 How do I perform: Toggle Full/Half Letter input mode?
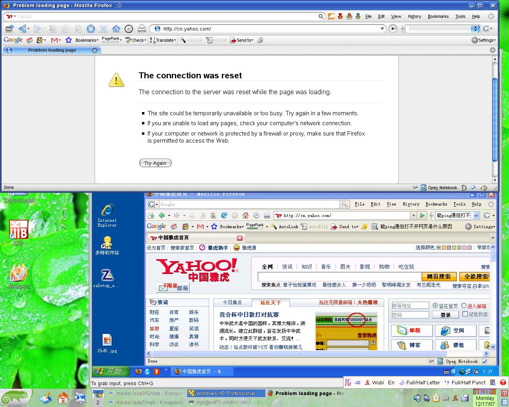[419, 383]
